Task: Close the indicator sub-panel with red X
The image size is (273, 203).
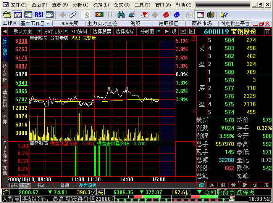Action: (x=194, y=144)
